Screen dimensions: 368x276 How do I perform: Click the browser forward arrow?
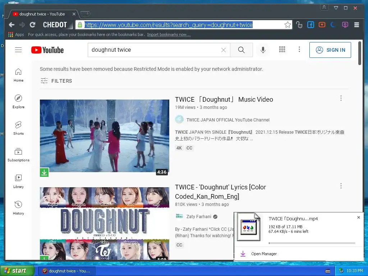tap(22, 25)
